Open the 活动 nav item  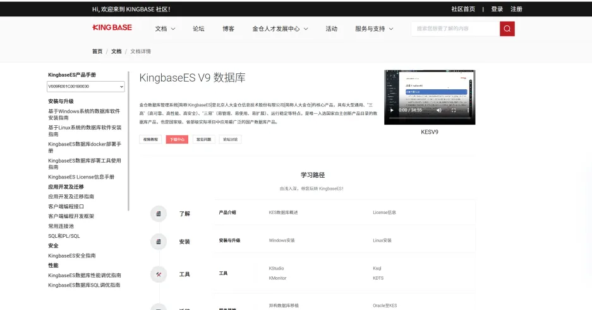(x=332, y=28)
